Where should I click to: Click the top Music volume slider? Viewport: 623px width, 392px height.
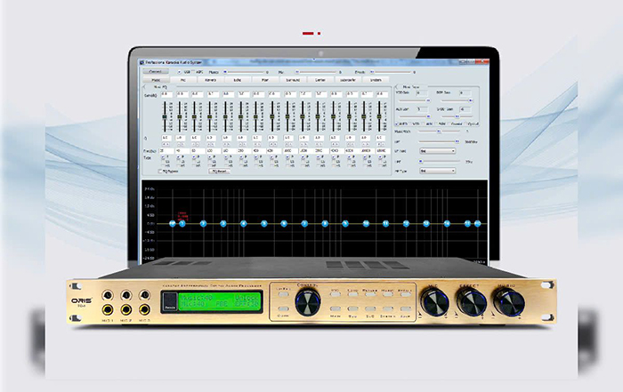tap(244, 72)
